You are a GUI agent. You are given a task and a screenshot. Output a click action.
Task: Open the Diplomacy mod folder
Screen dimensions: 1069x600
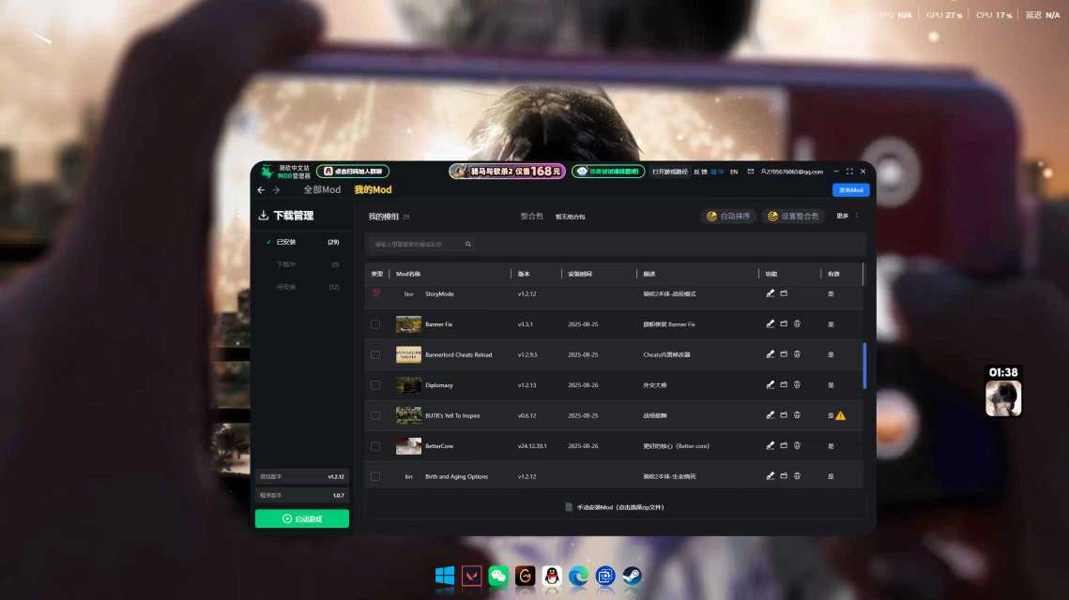click(x=784, y=384)
